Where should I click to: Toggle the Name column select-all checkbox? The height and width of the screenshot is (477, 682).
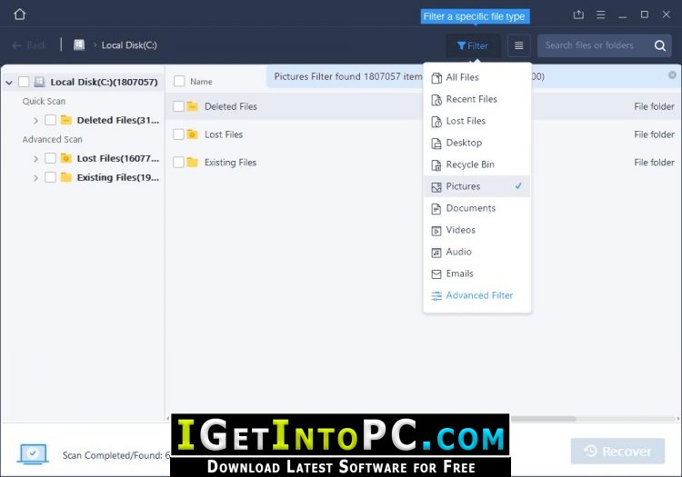pos(179,81)
